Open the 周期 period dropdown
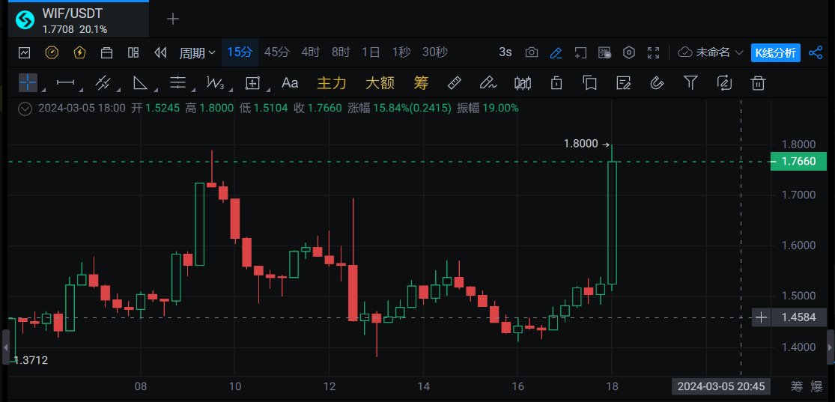This screenshot has width=835, height=402. pos(197,52)
